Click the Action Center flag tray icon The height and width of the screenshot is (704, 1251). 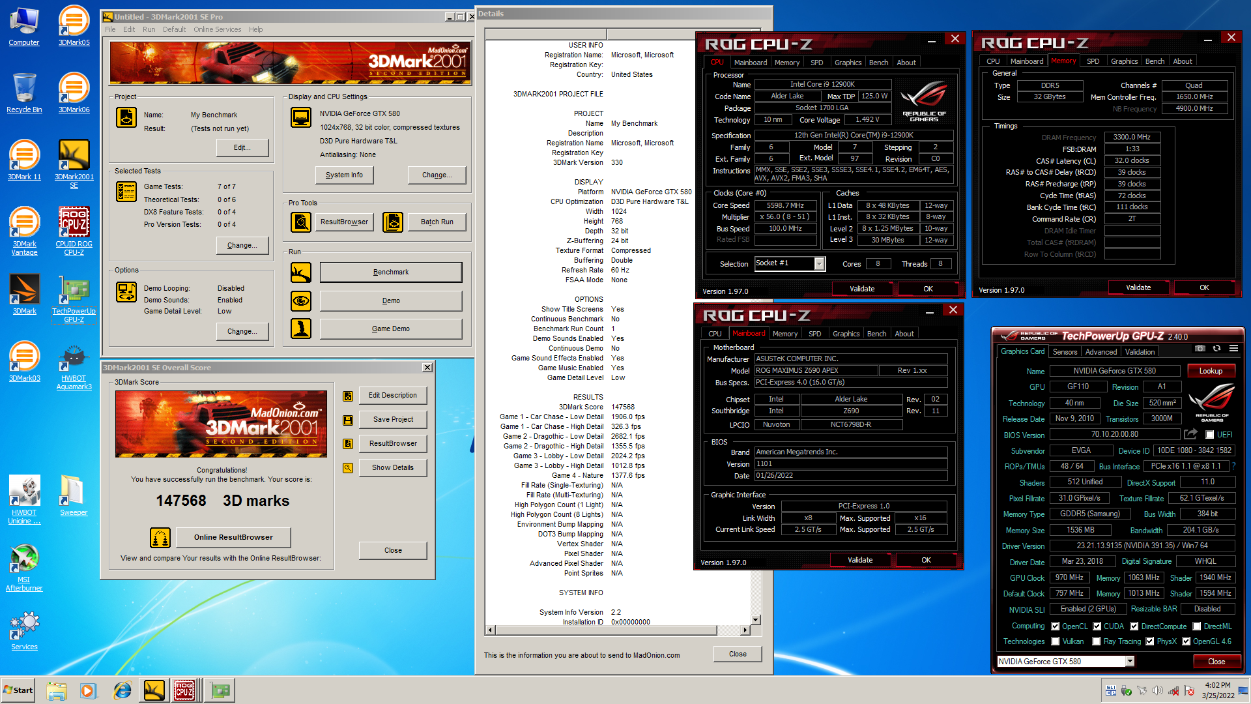pos(1189,690)
